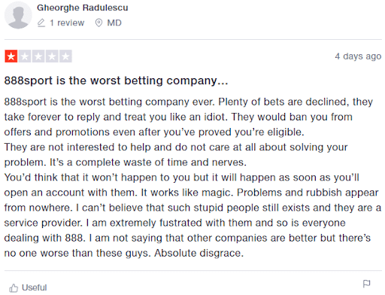Click the second grey rating star
Image resolution: width=385 pixels, height=295 pixels.
click(25, 56)
